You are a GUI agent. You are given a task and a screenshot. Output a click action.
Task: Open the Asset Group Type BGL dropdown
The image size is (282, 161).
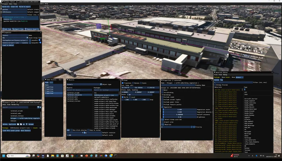(27, 38)
